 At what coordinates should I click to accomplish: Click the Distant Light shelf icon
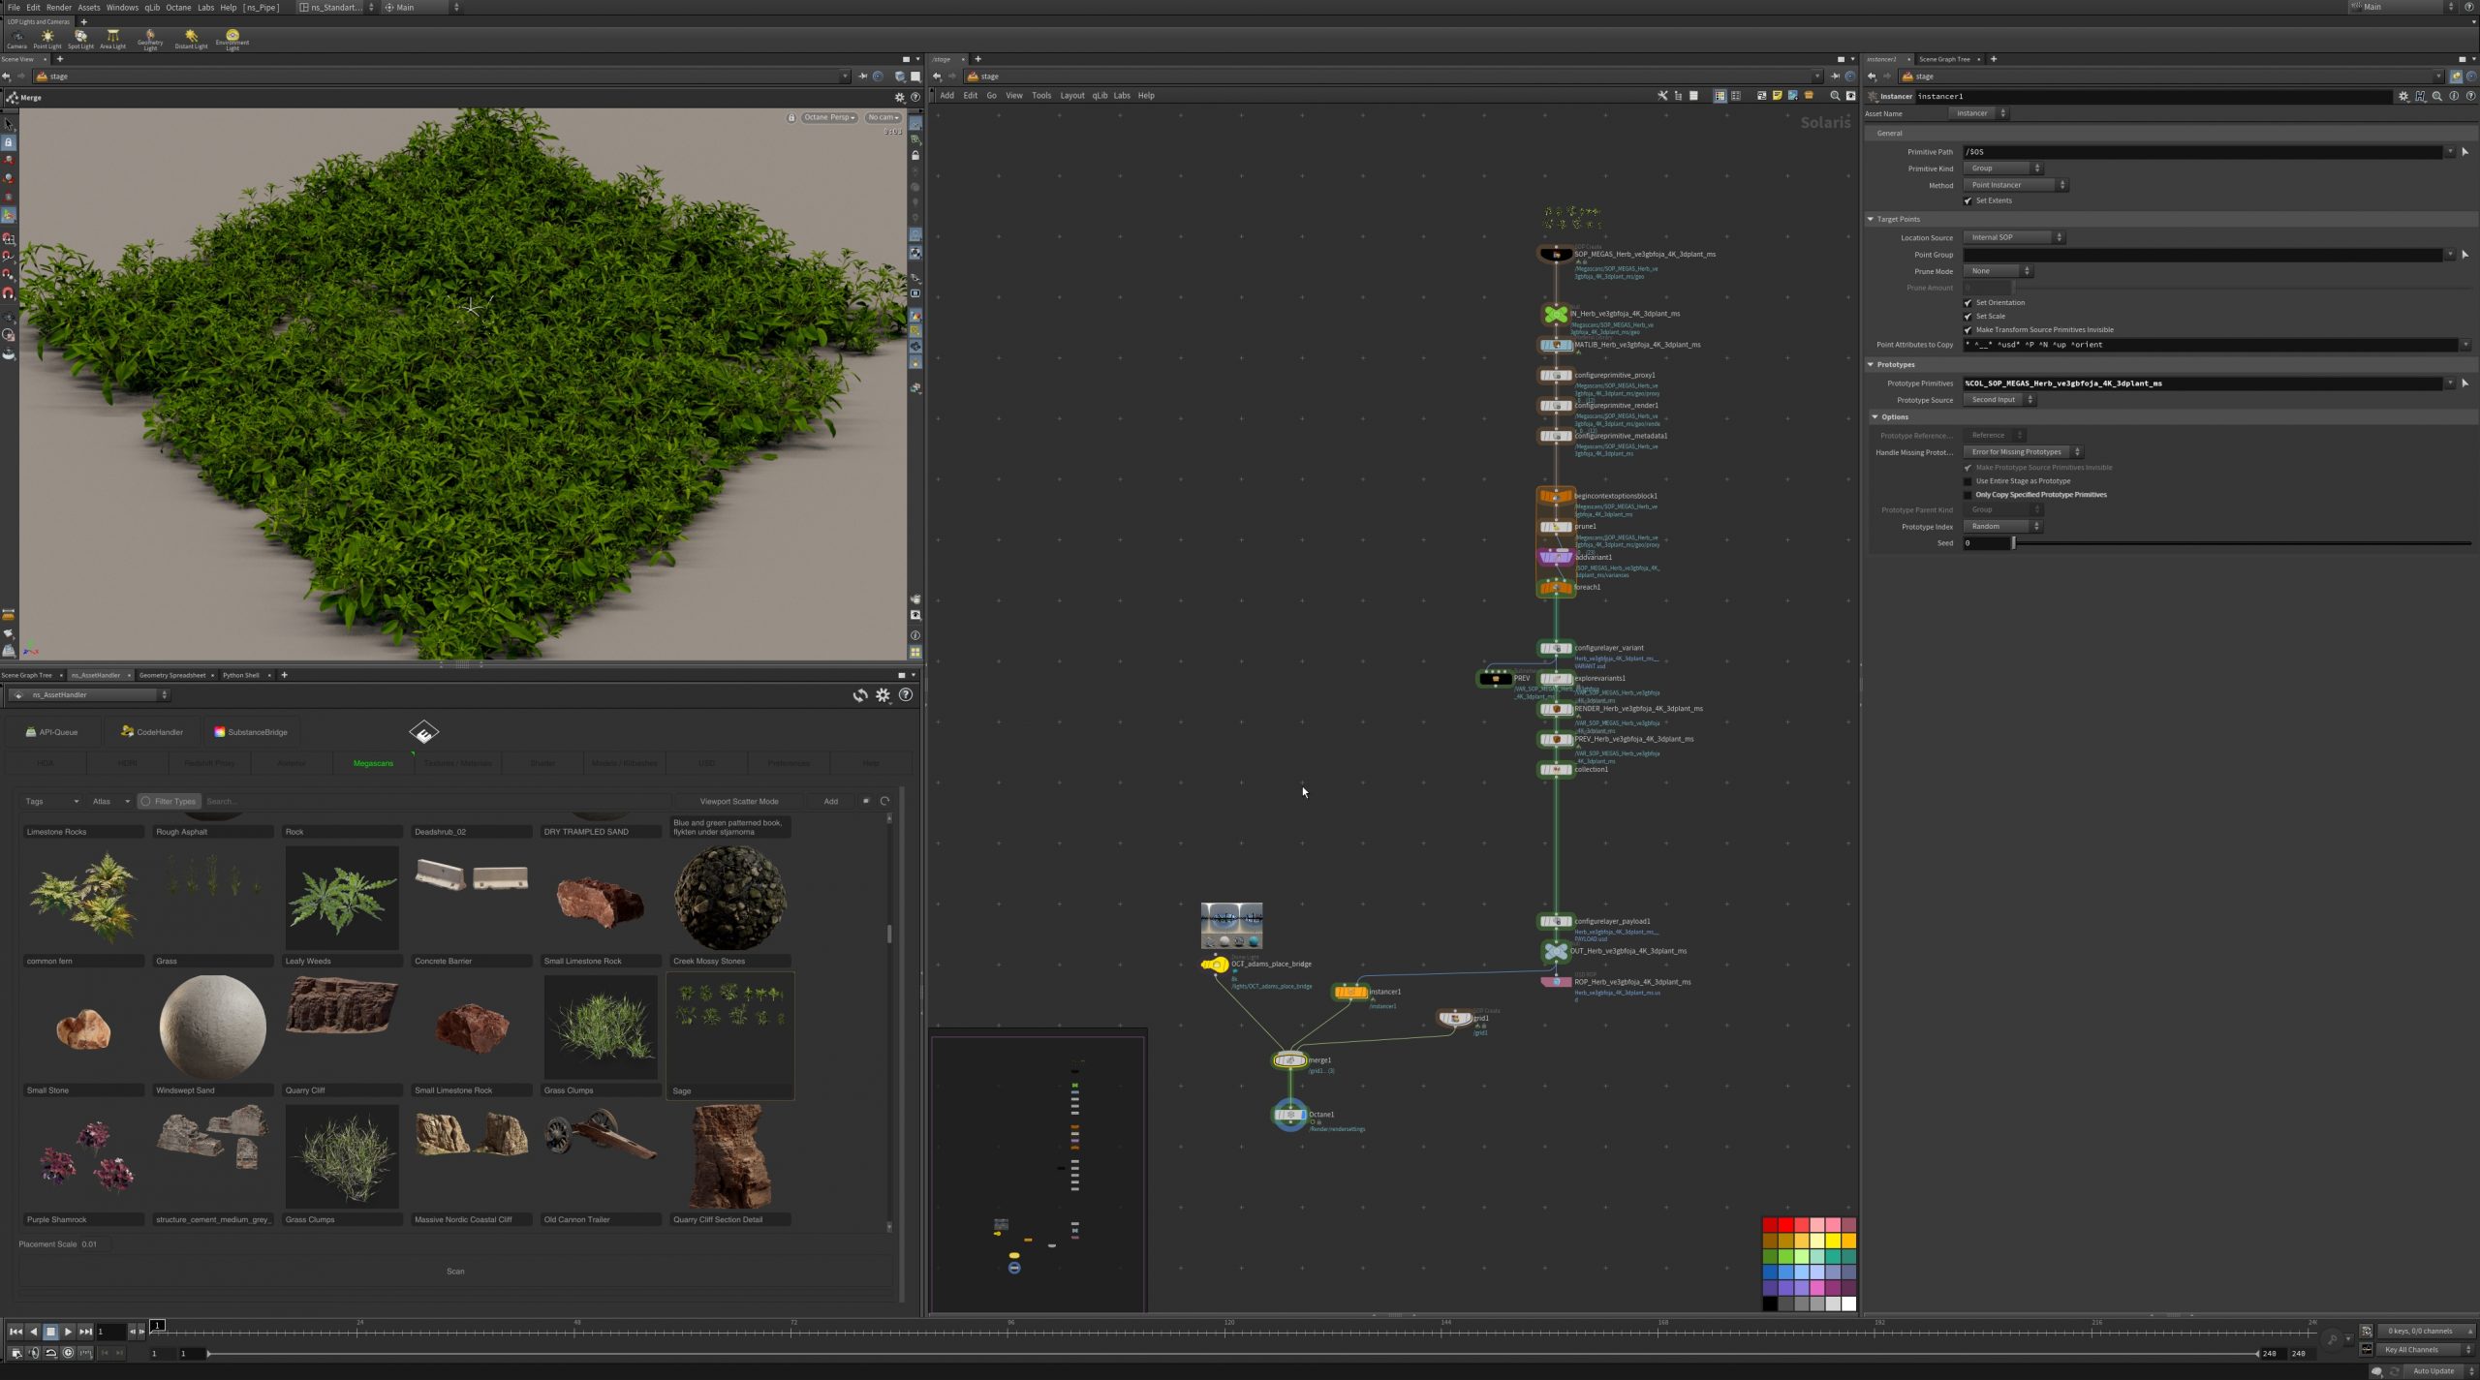[x=191, y=38]
